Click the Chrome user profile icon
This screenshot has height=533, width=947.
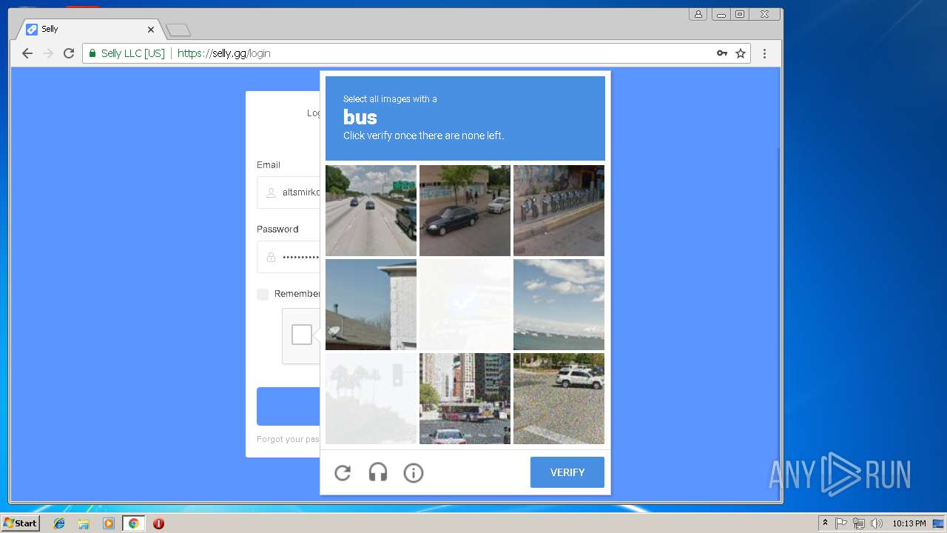coord(698,14)
